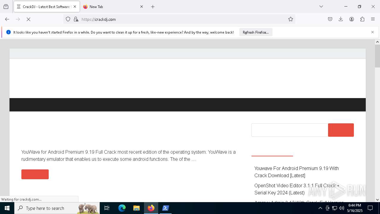Image resolution: width=380 pixels, height=214 pixels.
Task: Click scrollbar up arrow
Action: 377,42
